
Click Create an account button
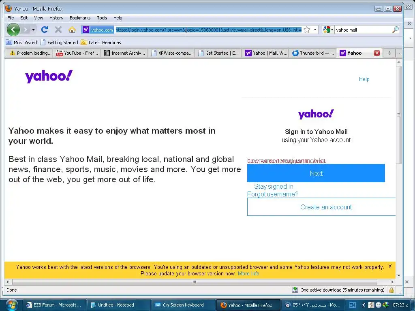(x=321, y=207)
